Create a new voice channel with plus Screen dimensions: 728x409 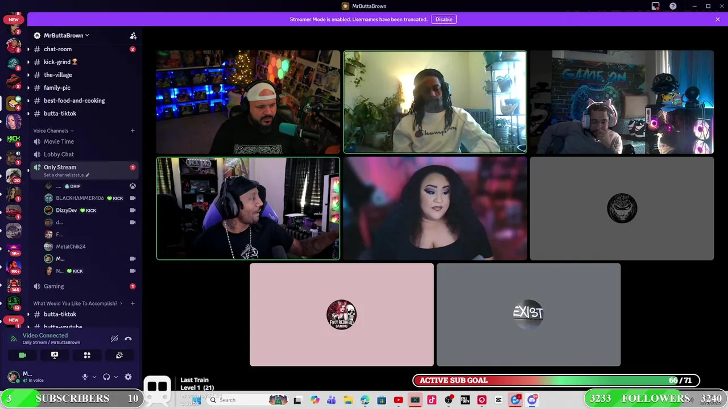[x=133, y=131]
